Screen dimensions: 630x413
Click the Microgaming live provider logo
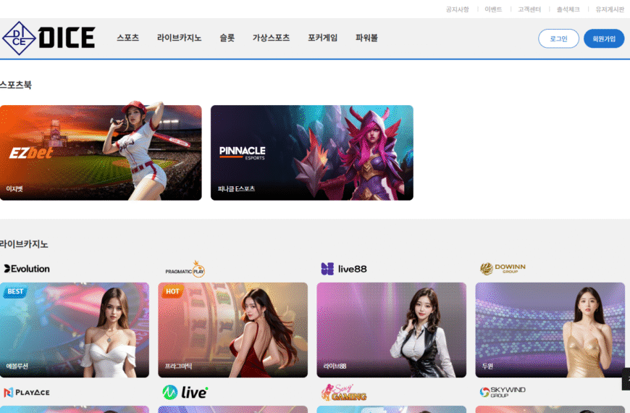click(x=185, y=392)
